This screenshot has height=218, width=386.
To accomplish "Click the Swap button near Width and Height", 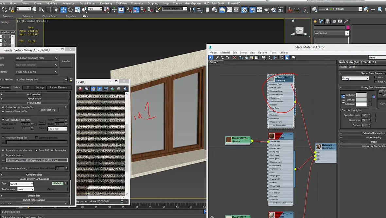I will [x=41, y=122].
